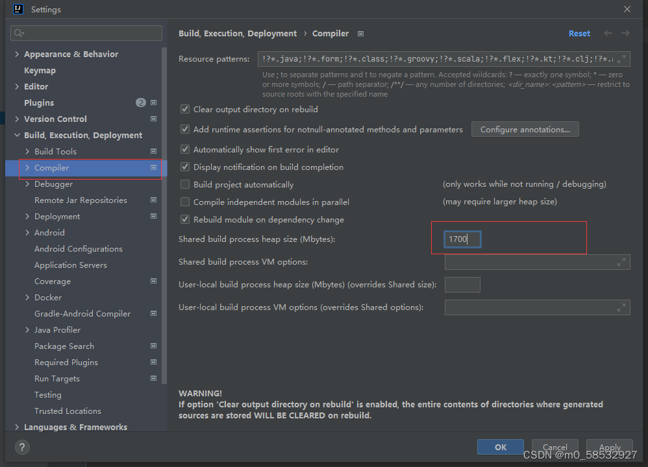Viewport: 648px width, 467px height.
Task: Expand the Editor section
Action: pyautogui.click(x=17, y=86)
